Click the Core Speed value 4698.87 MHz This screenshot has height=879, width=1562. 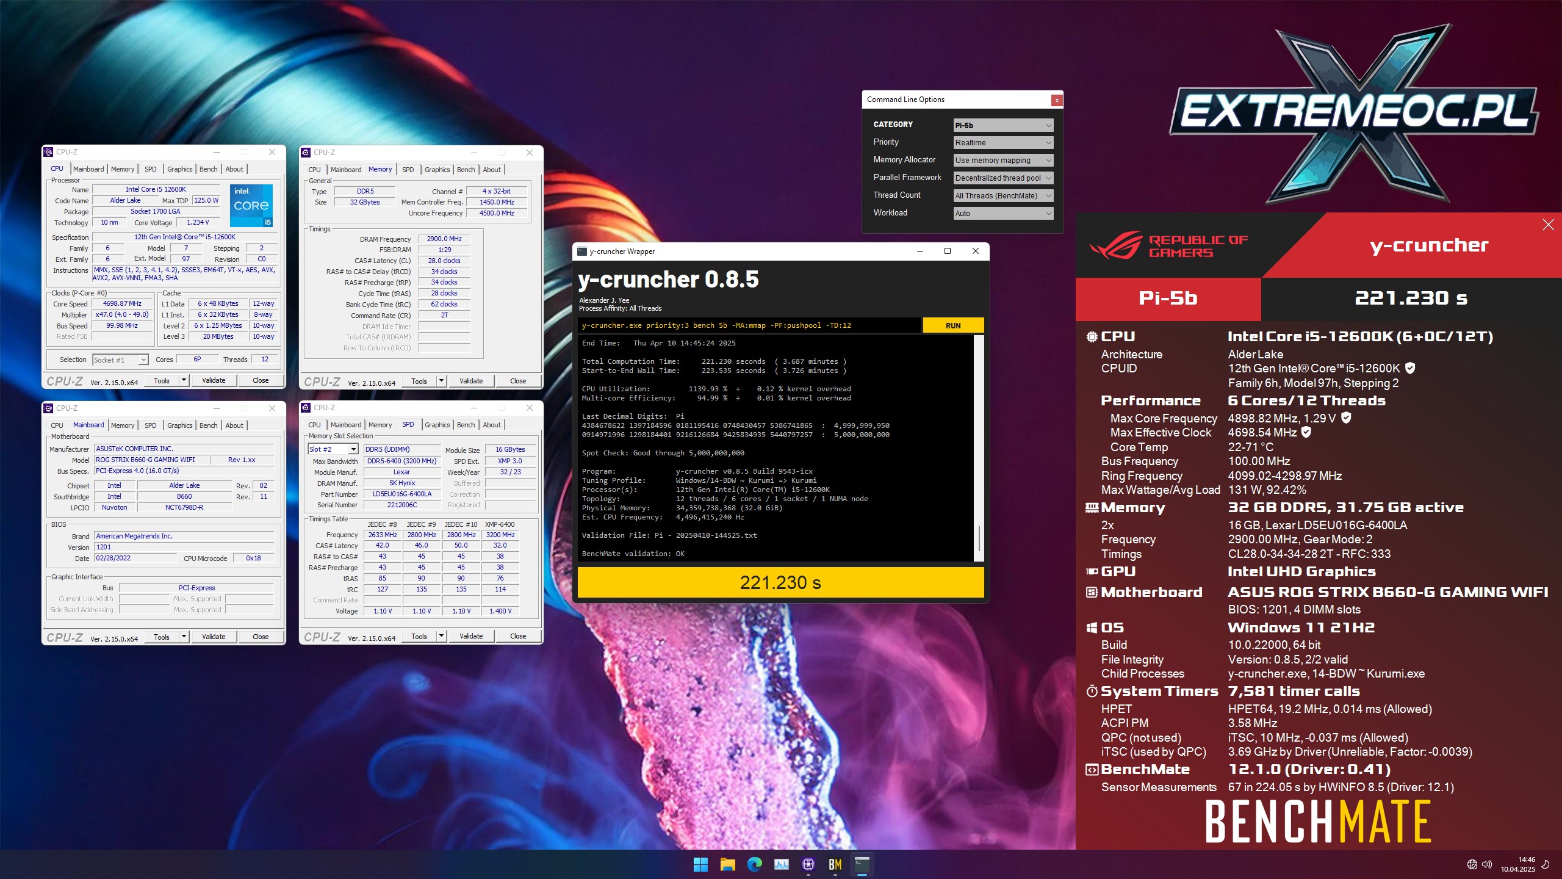point(122,303)
